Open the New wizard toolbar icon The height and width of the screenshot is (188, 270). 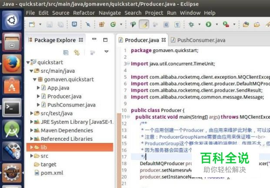coord(32,25)
